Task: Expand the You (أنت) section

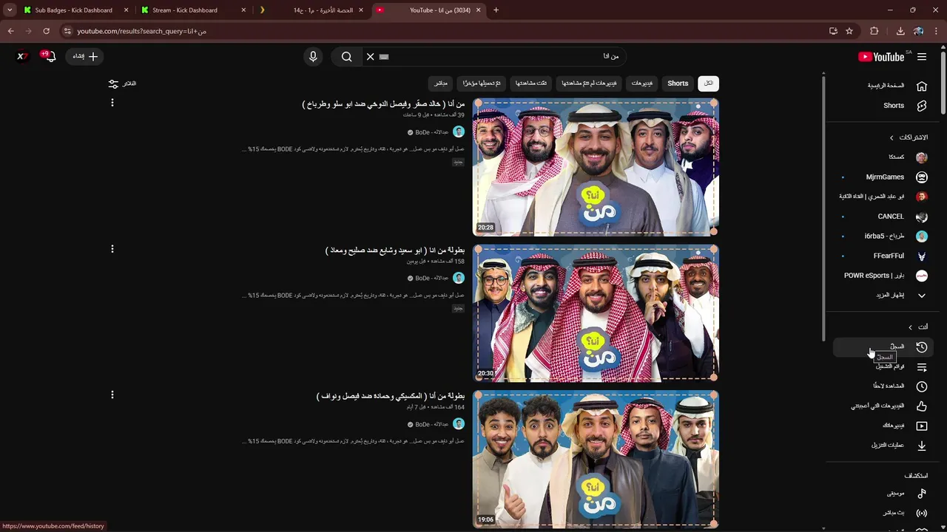Action: 918,327
